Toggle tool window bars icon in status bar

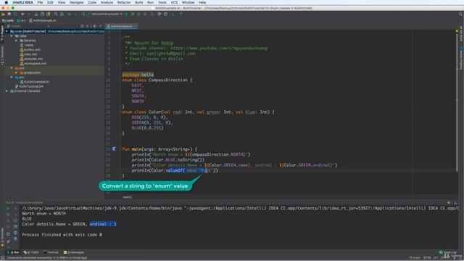tap(2, 258)
